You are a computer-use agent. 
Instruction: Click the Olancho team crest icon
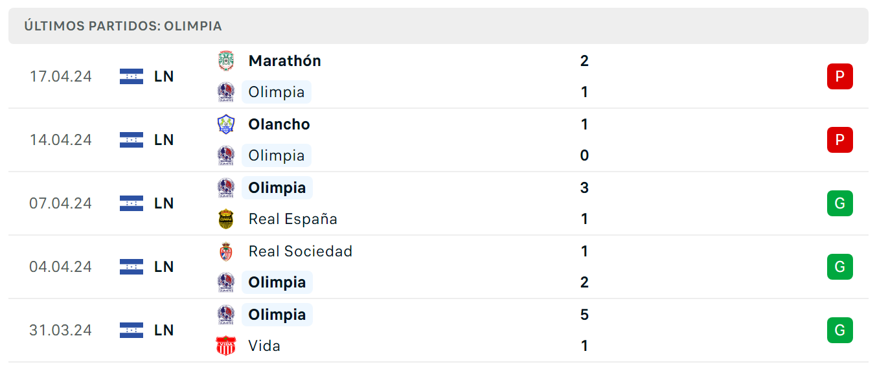coord(225,124)
